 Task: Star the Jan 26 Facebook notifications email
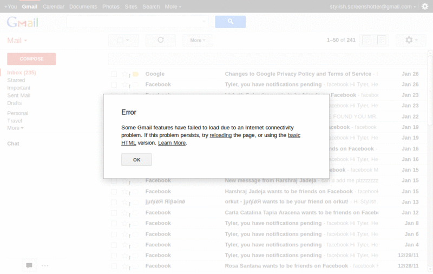pyautogui.click(x=124, y=84)
